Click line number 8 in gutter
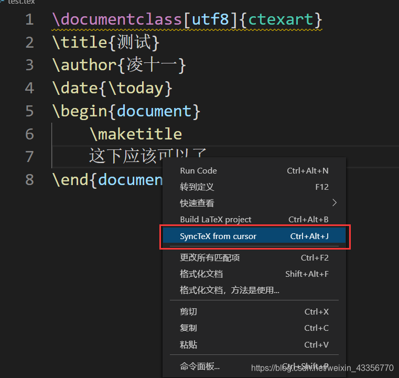The height and width of the screenshot is (378, 399). pos(29,180)
